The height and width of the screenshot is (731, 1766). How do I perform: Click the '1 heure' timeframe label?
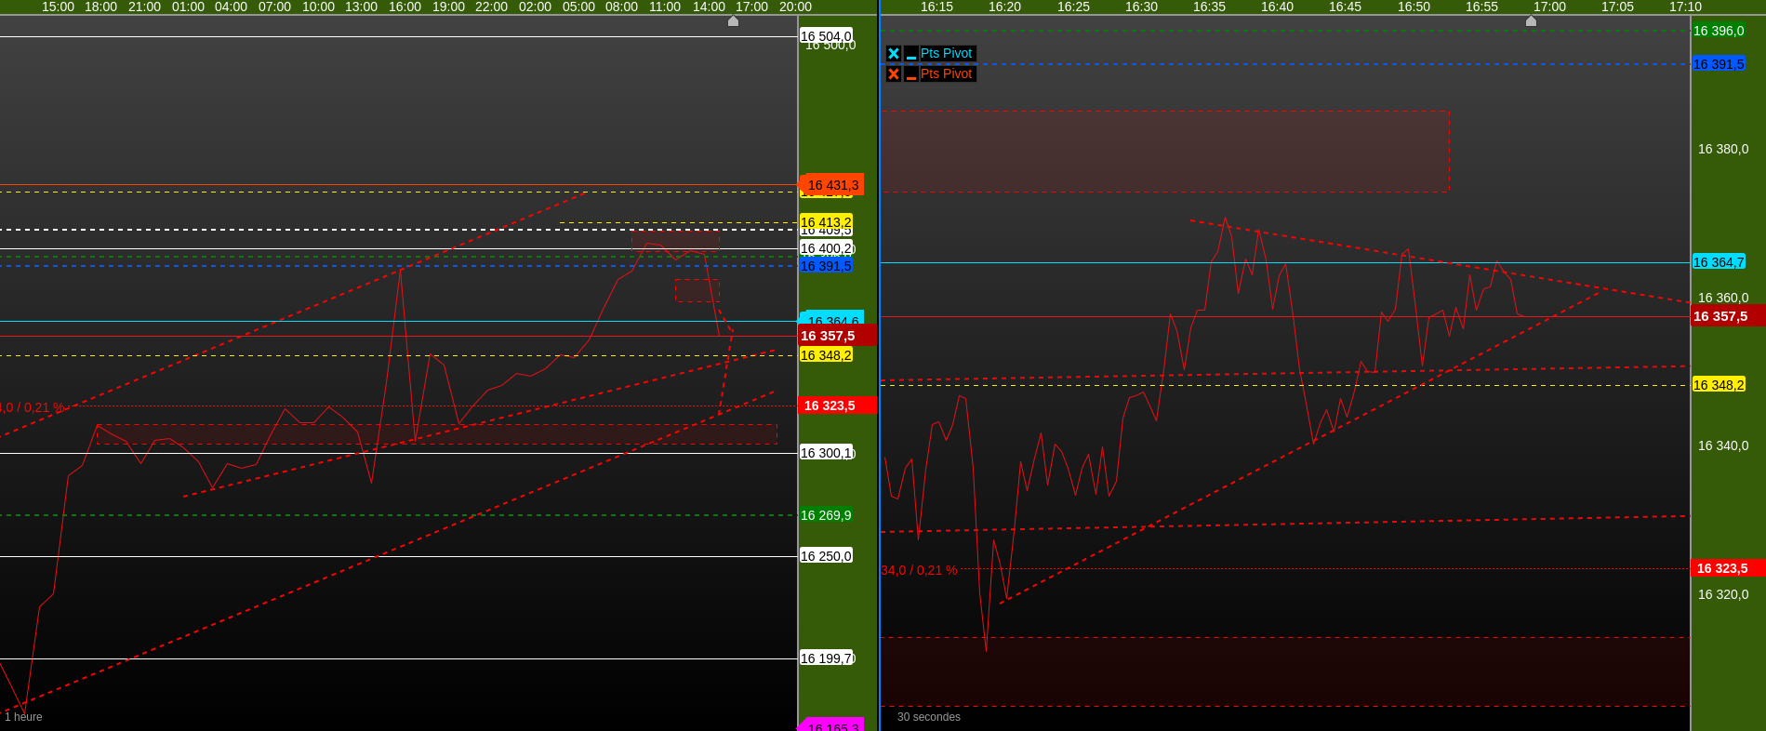pos(23,717)
